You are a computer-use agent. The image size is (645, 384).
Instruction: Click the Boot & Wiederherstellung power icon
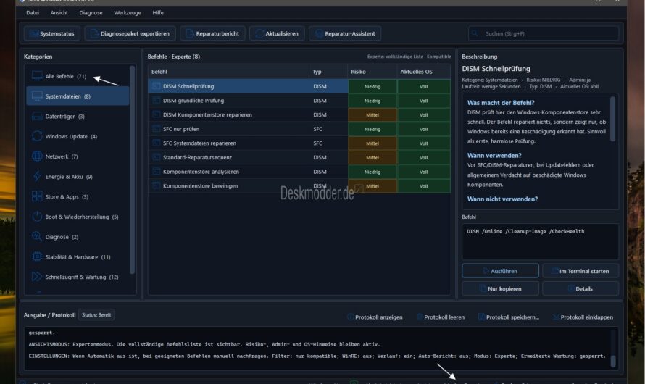(x=37, y=217)
